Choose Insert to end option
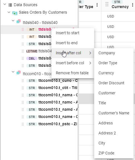This screenshot has width=135, height=160. coord(73,43)
